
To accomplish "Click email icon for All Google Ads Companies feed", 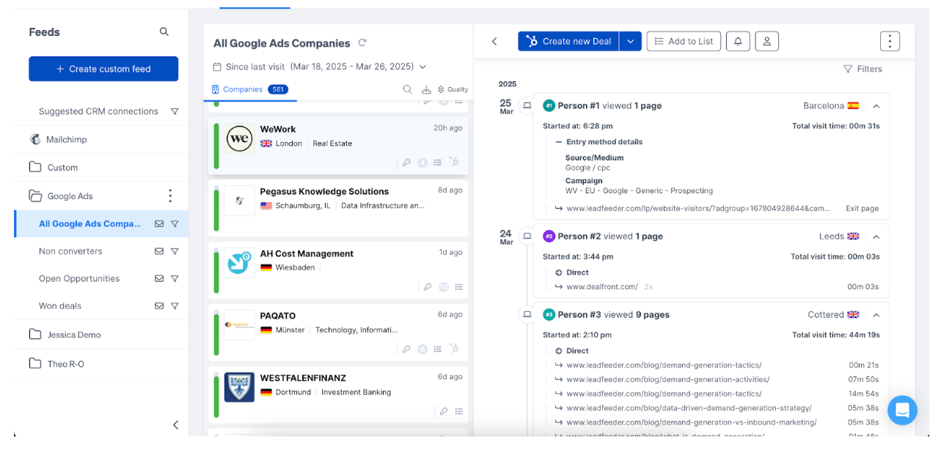I will 159,224.
